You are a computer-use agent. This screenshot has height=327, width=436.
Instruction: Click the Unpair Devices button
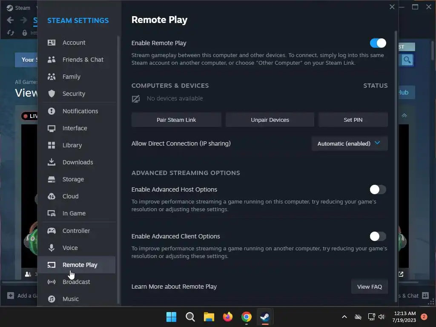click(x=270, y=120)
